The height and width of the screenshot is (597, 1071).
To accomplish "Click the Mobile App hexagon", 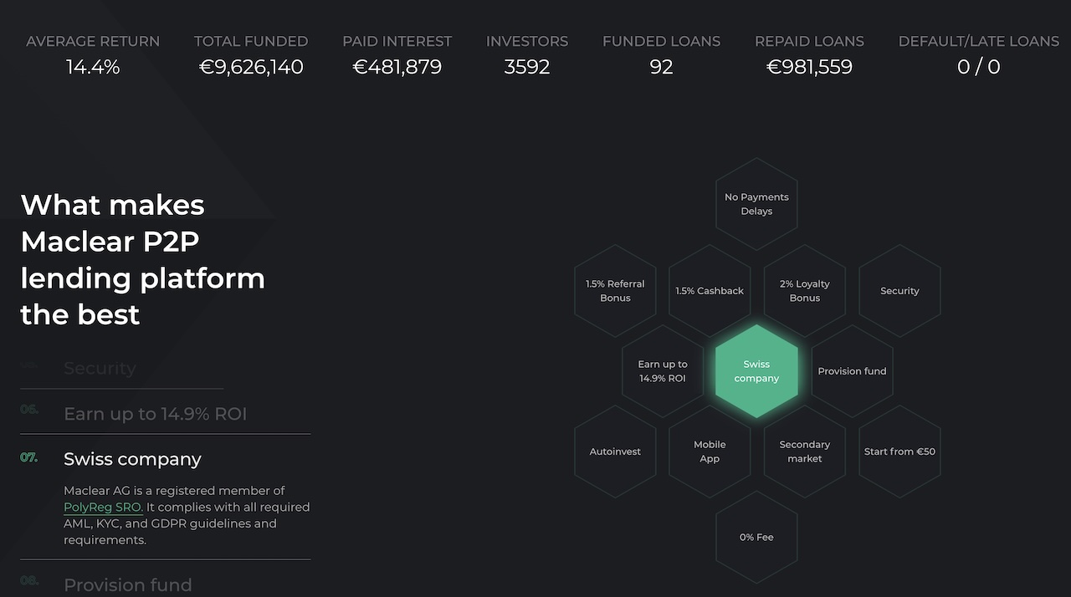I will point(710,452).
